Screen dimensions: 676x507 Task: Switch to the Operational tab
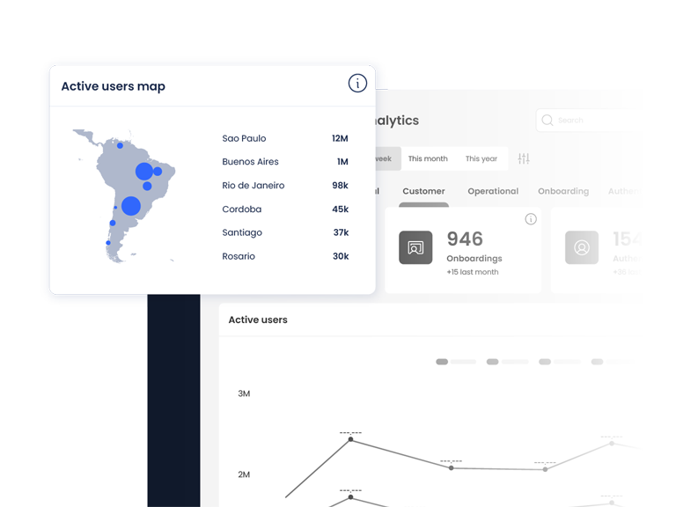point(493,191)
